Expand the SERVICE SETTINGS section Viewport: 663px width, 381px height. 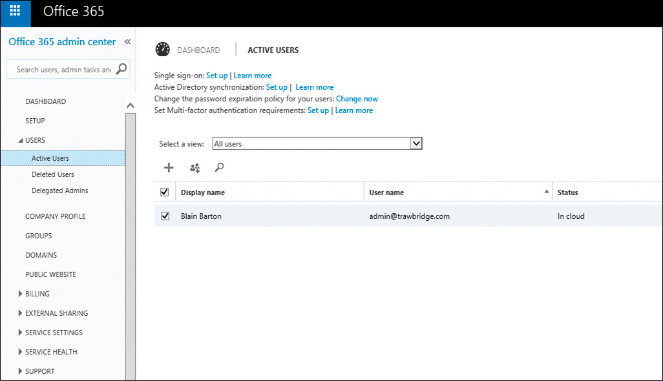coord(20,333)
